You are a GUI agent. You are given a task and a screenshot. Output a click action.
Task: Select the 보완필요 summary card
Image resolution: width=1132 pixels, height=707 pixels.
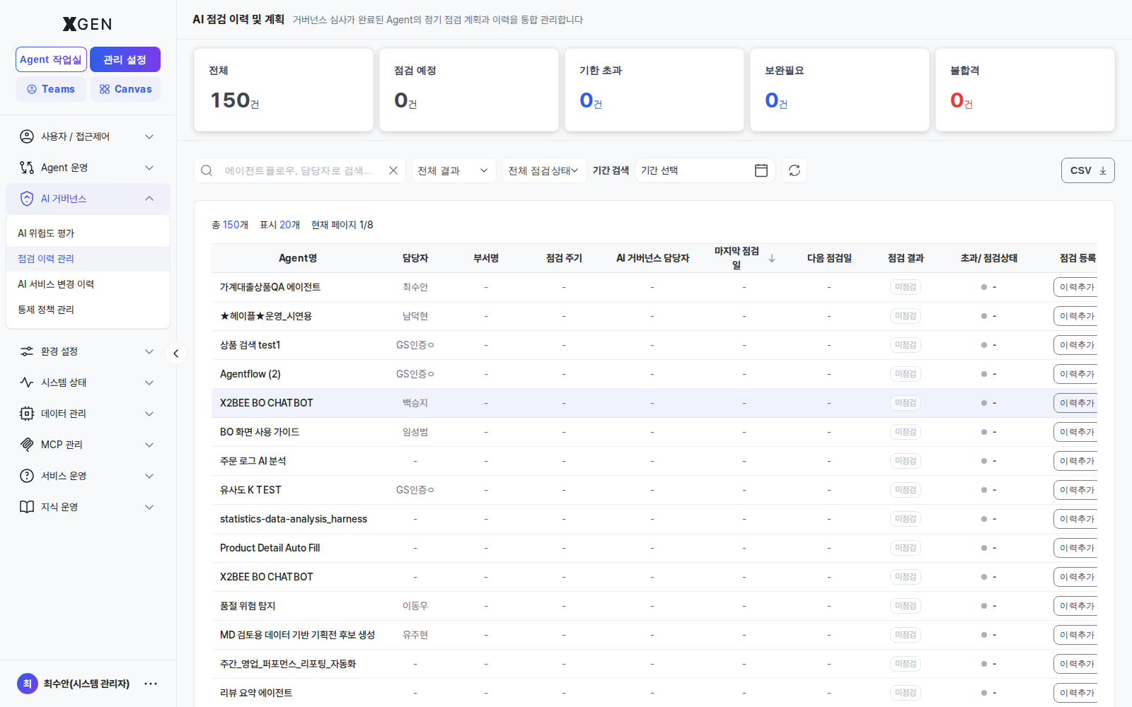[840, 90]
